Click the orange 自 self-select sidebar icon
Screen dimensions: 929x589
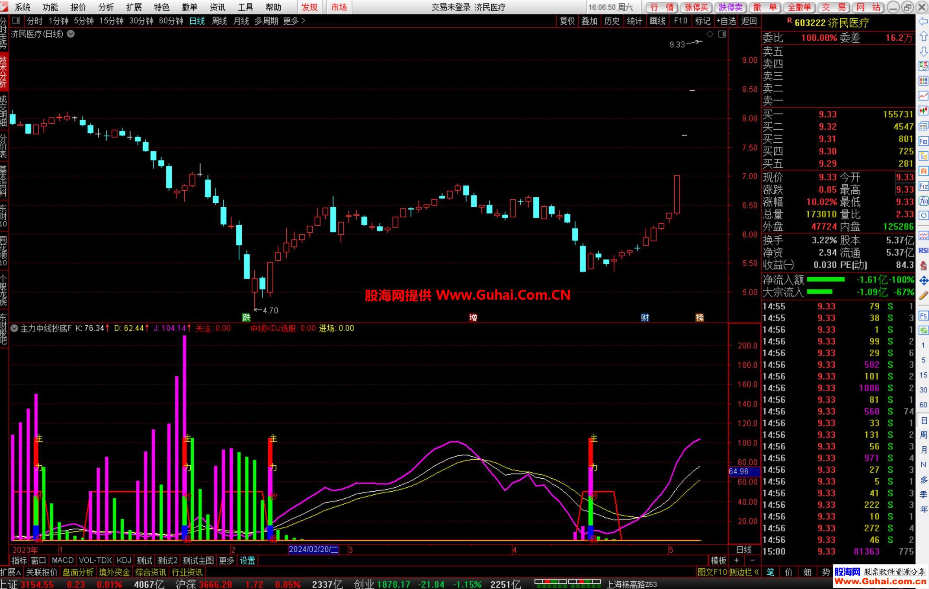point(923,171)
